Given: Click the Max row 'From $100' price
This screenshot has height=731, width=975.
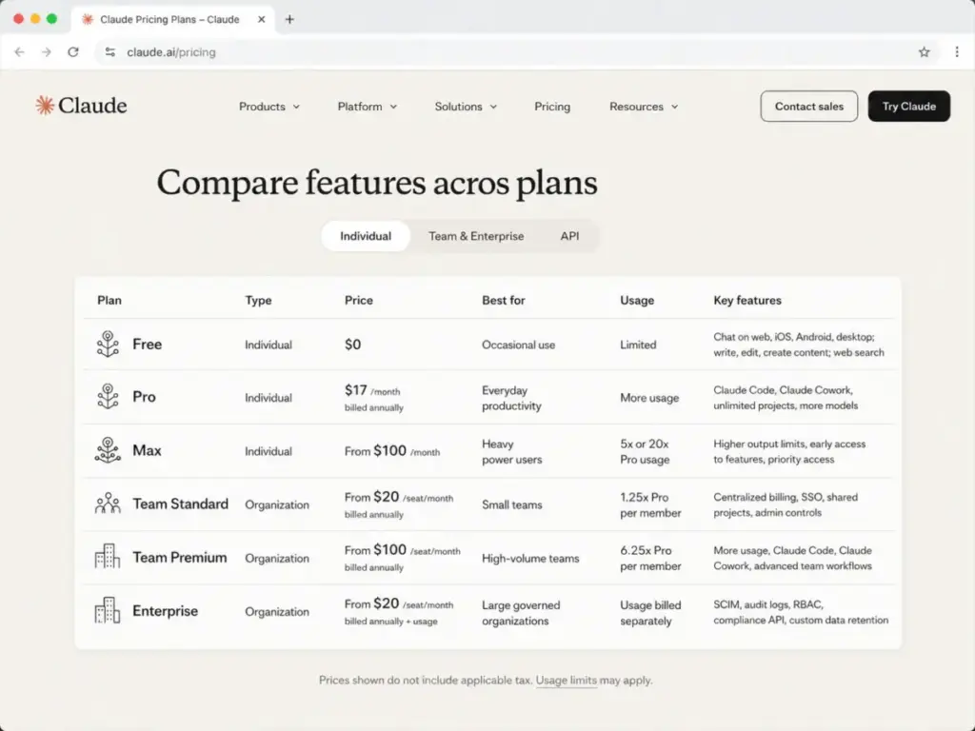Looking at the screenshot, I should [391, 451].
